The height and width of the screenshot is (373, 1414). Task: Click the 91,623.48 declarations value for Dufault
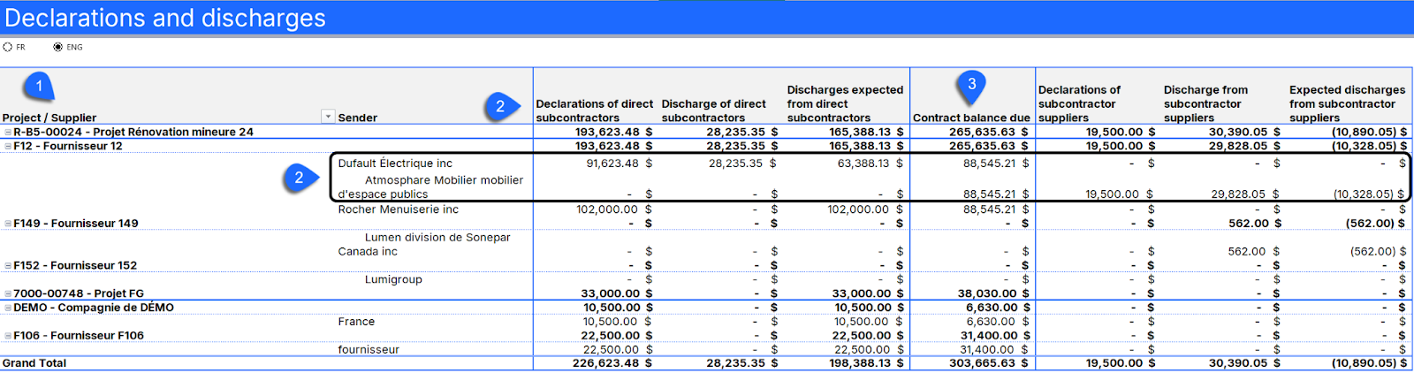pyautogui.click(x=612, y=164)
